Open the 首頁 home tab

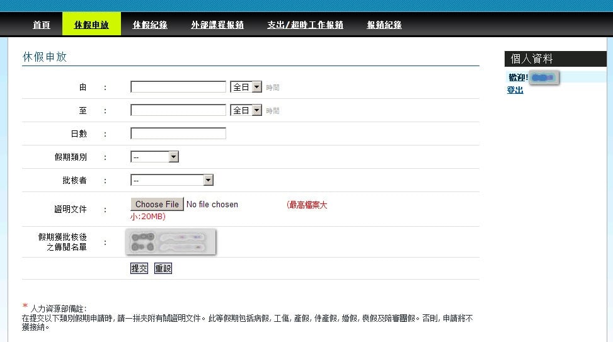[41, 25]
